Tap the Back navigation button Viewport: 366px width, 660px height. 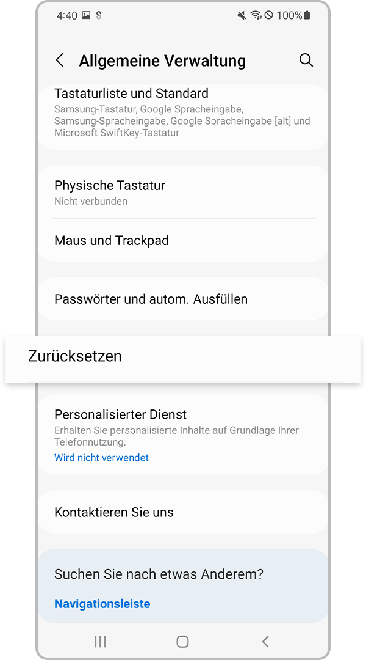click(265, 642)
